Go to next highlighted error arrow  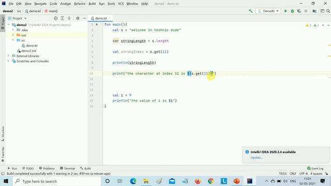[328, 25]
